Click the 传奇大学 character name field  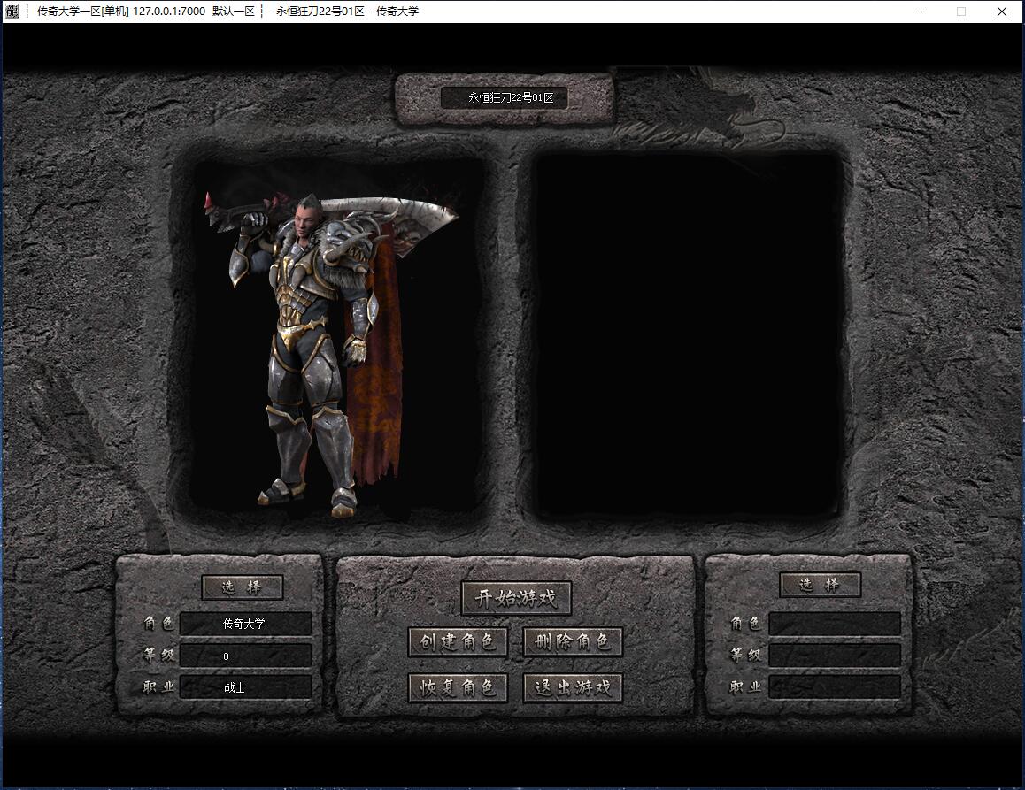click(x=246, y=624)
